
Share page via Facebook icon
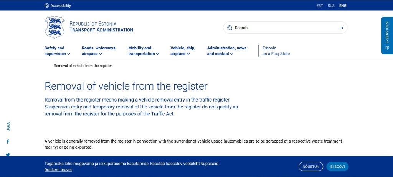coord(8,142)
